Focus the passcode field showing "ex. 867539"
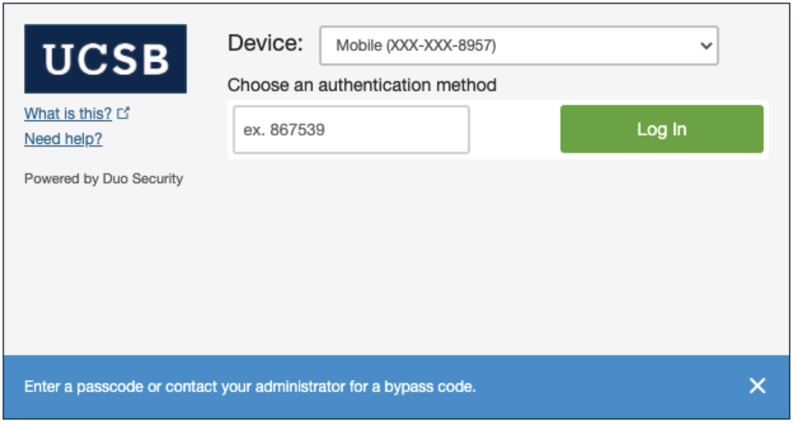The image size is (795, 424). coord(351,130)
